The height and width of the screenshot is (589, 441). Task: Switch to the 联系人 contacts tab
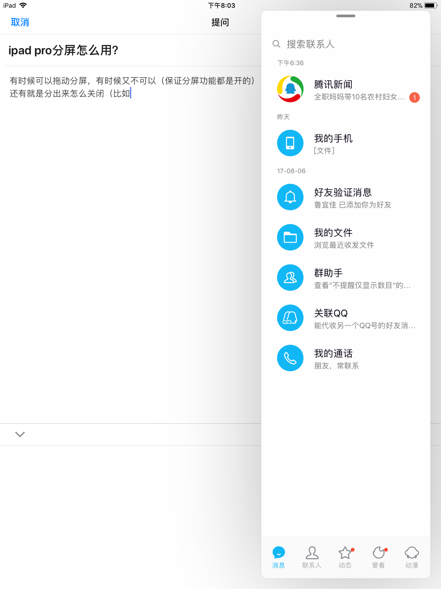[x=312, y=557]
